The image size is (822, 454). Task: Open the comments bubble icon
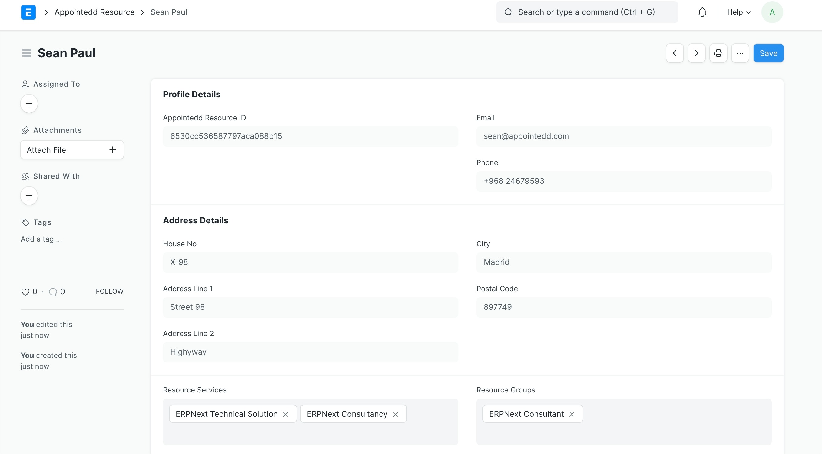tap(53, 292)
